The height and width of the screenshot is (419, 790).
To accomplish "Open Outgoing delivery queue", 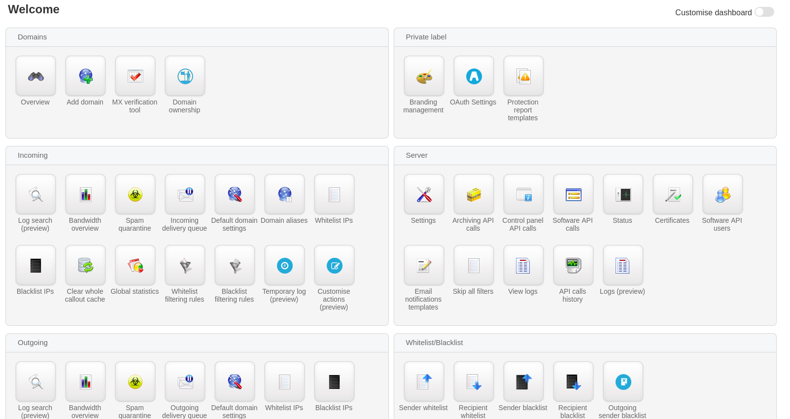I will click(x=185, y=382).
